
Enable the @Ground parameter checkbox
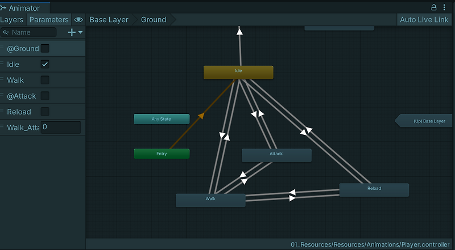coord(45,48)
